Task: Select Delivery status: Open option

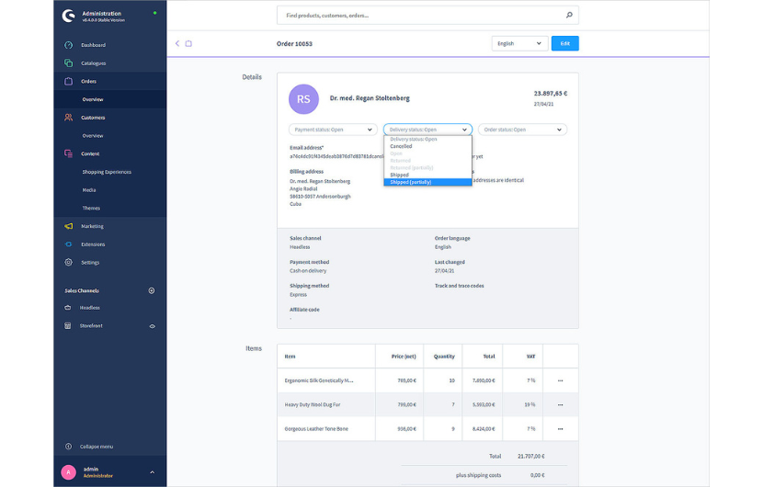Action: [427, 139]
